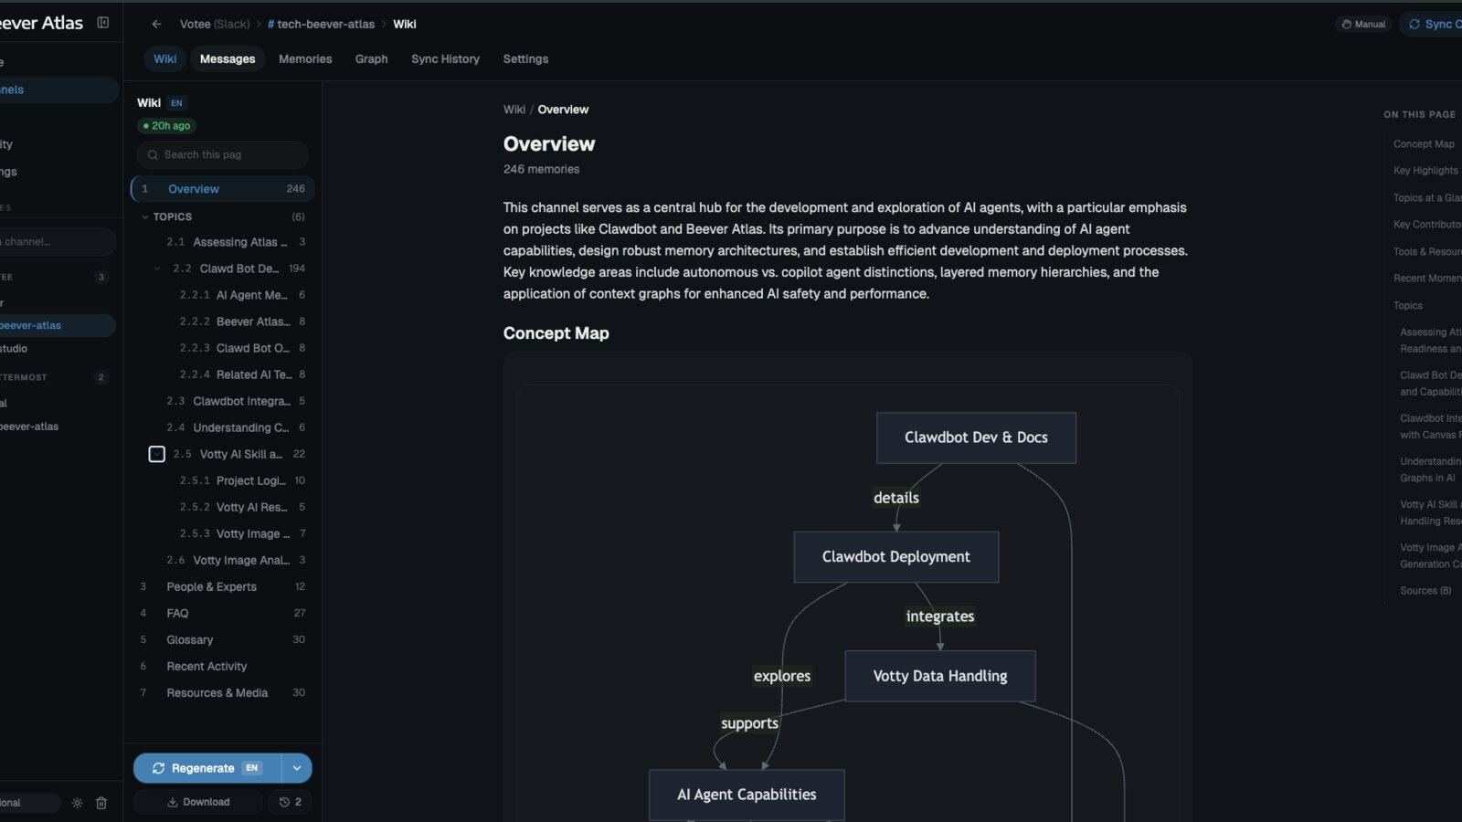Jump to Tools & Resources in outline
1462x822 pixels.
(x=1427, y=252)
